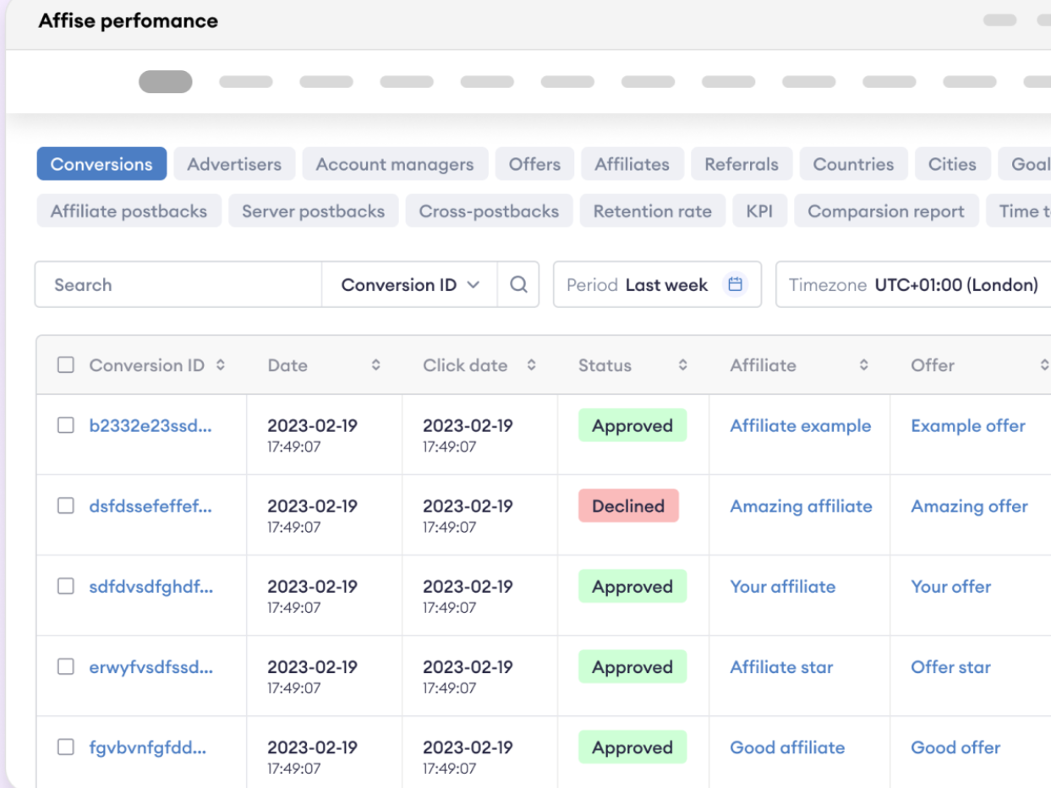Open the Retention rate tab
This screenshot has width=1062, height=788.
pos(652,211)
